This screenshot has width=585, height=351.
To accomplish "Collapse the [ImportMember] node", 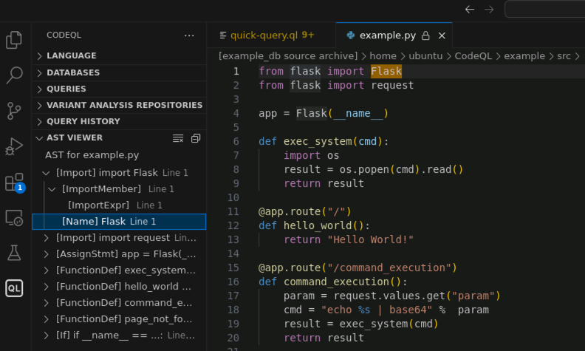I will pos(52,189).
